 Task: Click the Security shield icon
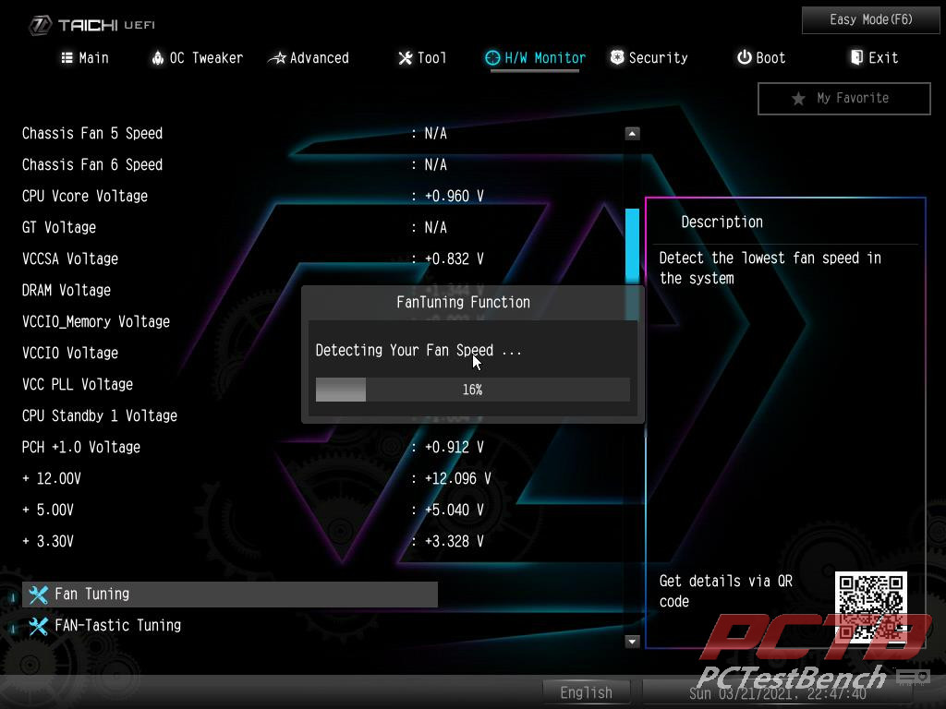(616, 57)
